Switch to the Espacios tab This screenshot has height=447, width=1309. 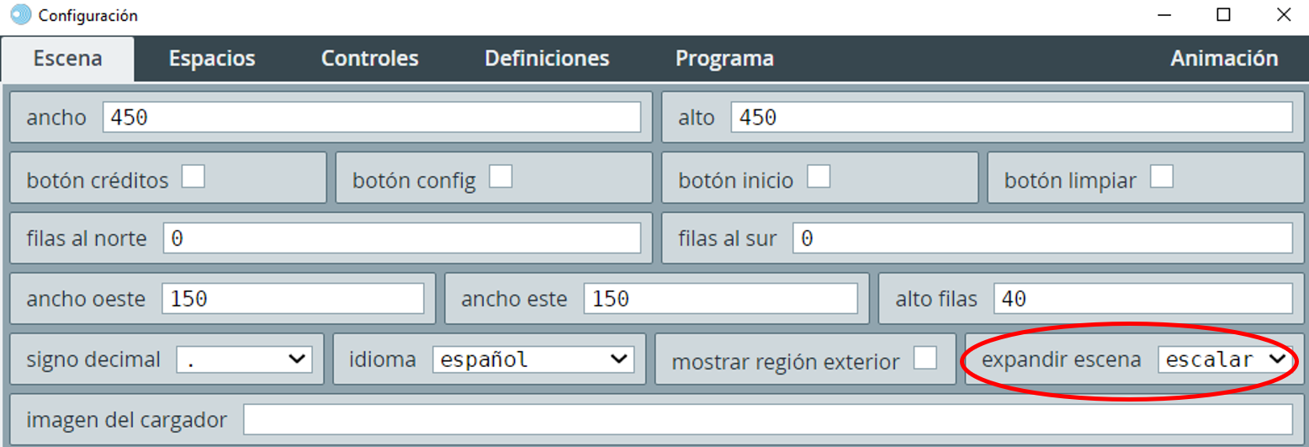(212, 59)
